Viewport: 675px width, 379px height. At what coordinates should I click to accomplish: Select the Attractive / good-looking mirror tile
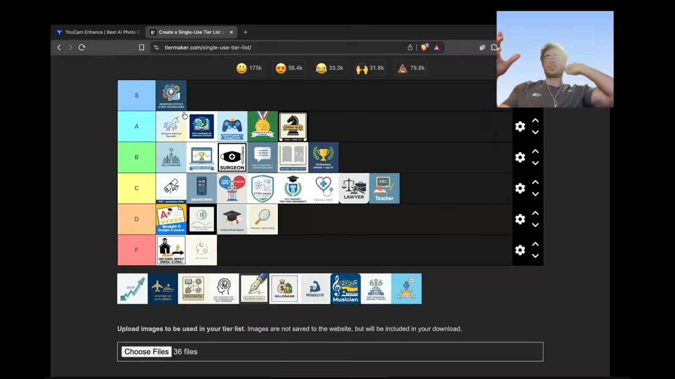pos(263,219)
